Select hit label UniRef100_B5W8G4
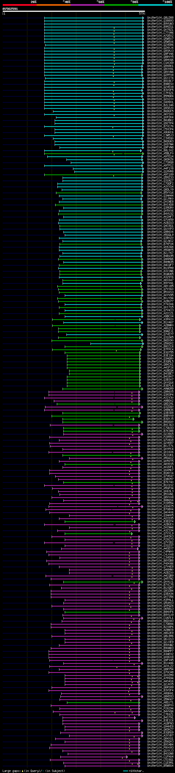Image resolution: width=175 pixels, height=773 pixels. [x=160, y=766]
